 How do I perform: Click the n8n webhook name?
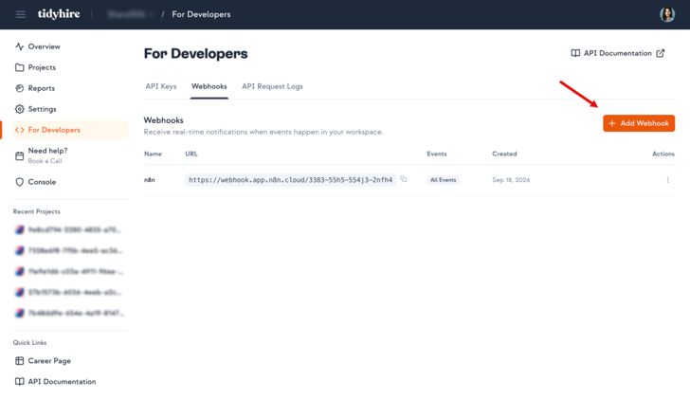coord(149,180)
